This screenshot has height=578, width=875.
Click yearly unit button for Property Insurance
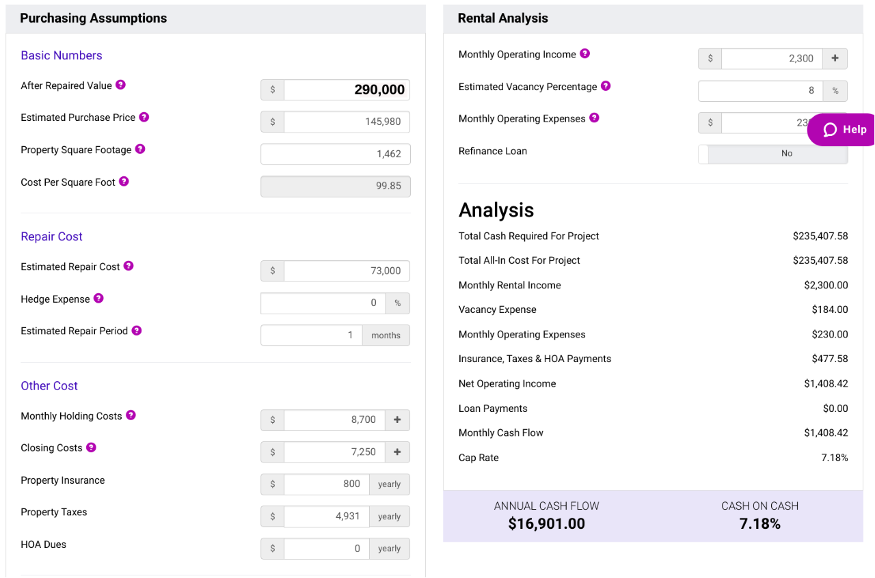coord(389,484)
